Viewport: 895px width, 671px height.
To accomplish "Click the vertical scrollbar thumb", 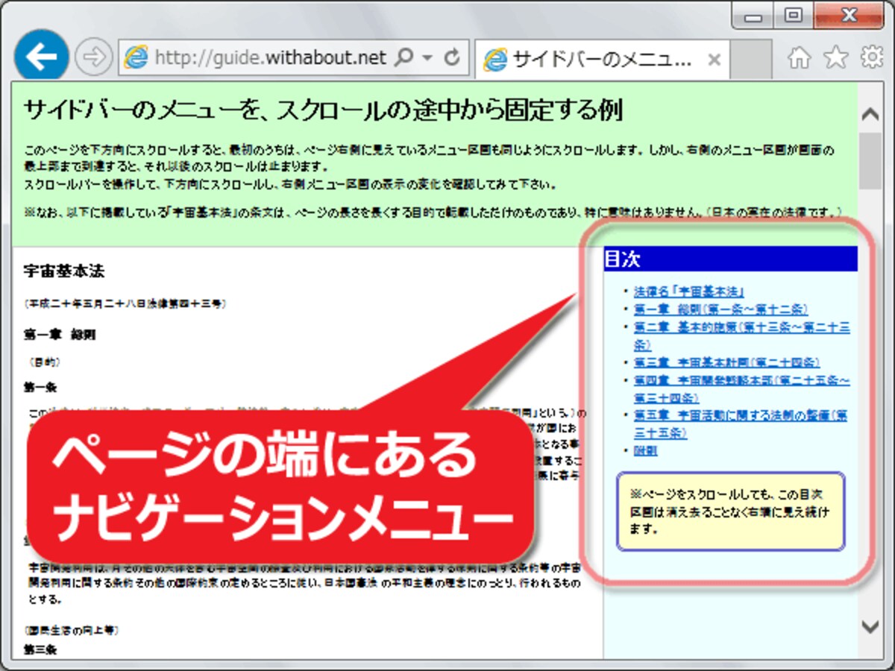I will [870, 162].
